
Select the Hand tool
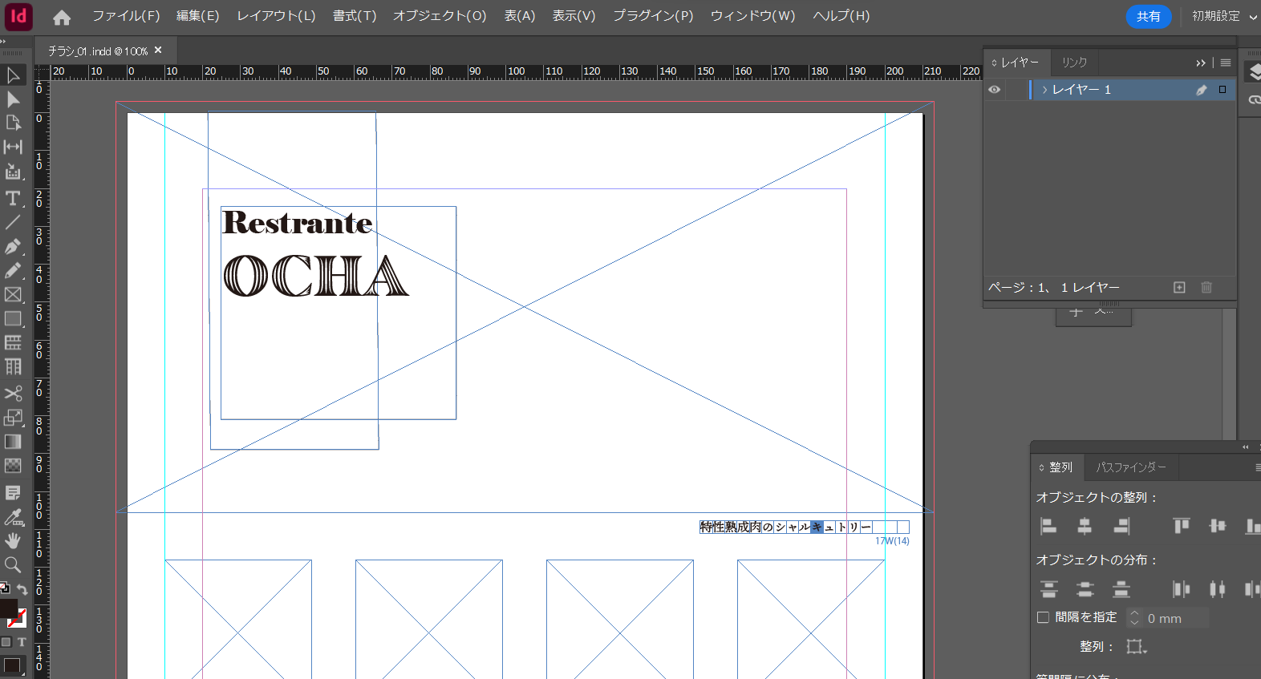tap(13, 540)
